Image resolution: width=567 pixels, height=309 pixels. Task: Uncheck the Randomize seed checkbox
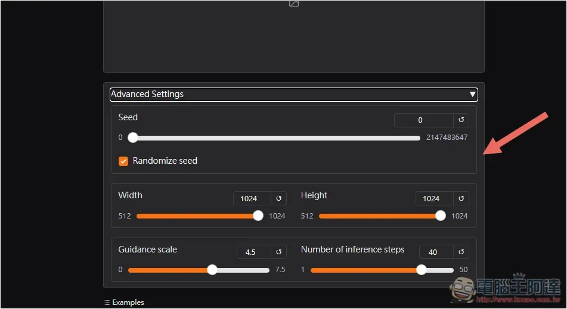123,161
